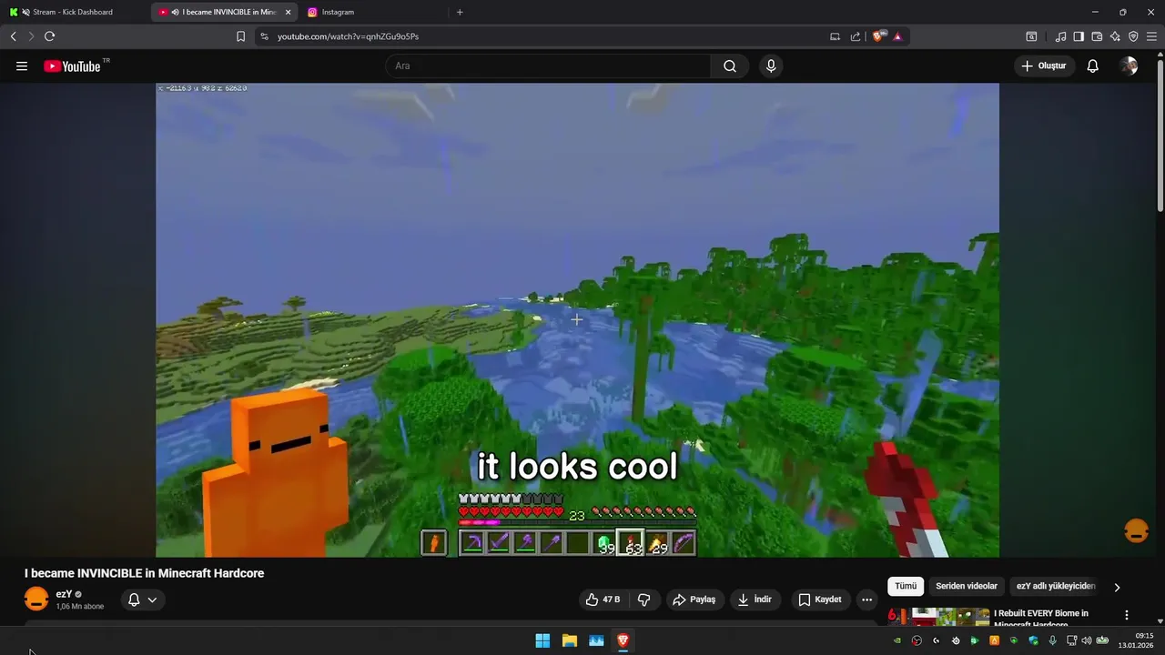Reload the current page

(49, 36)
